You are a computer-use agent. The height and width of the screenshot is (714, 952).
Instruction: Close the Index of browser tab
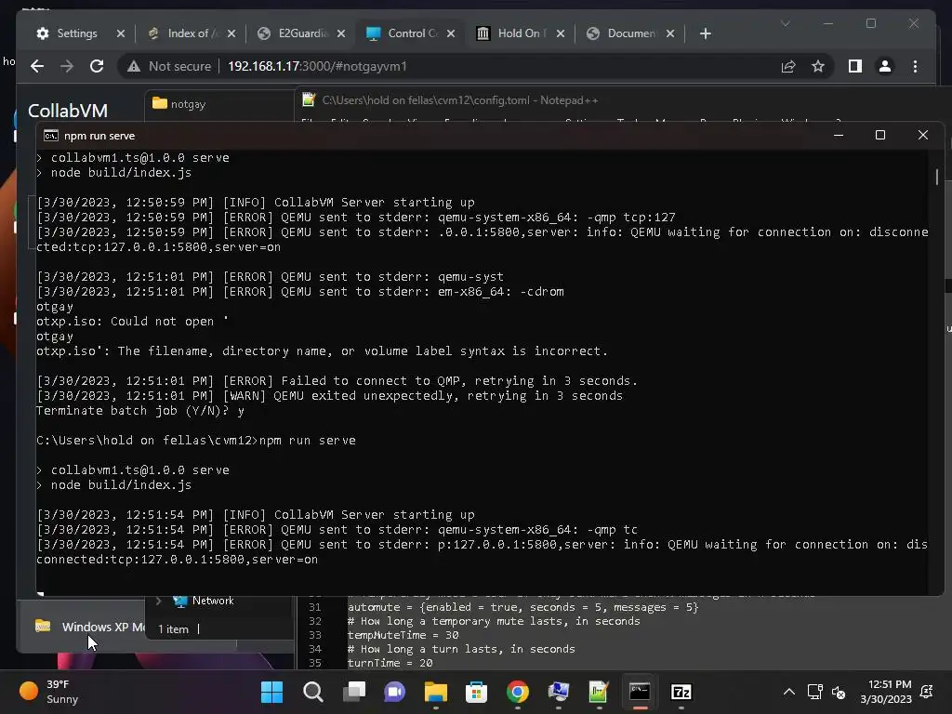coord(231,33)
